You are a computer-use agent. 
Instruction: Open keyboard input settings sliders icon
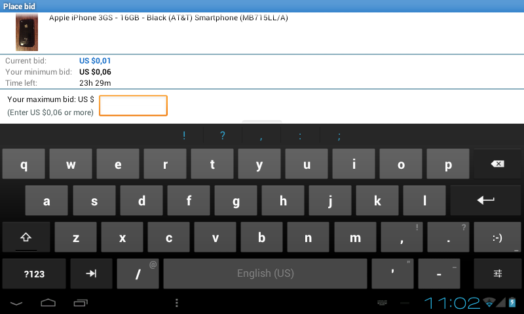pos(497,273)
